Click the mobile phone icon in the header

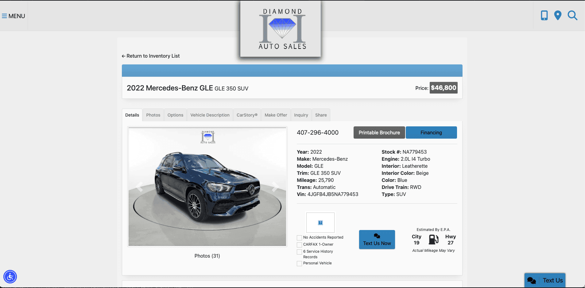[544, 15]
